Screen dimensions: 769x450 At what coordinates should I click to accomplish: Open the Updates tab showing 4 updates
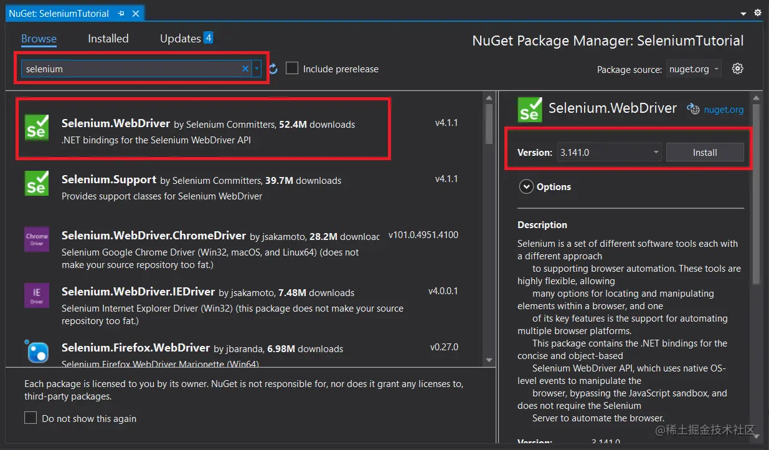[x=181, y=38]
